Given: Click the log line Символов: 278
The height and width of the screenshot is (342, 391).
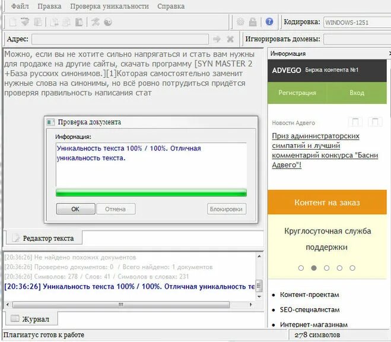Looking at the screenshot, I should tap(97, 277).
